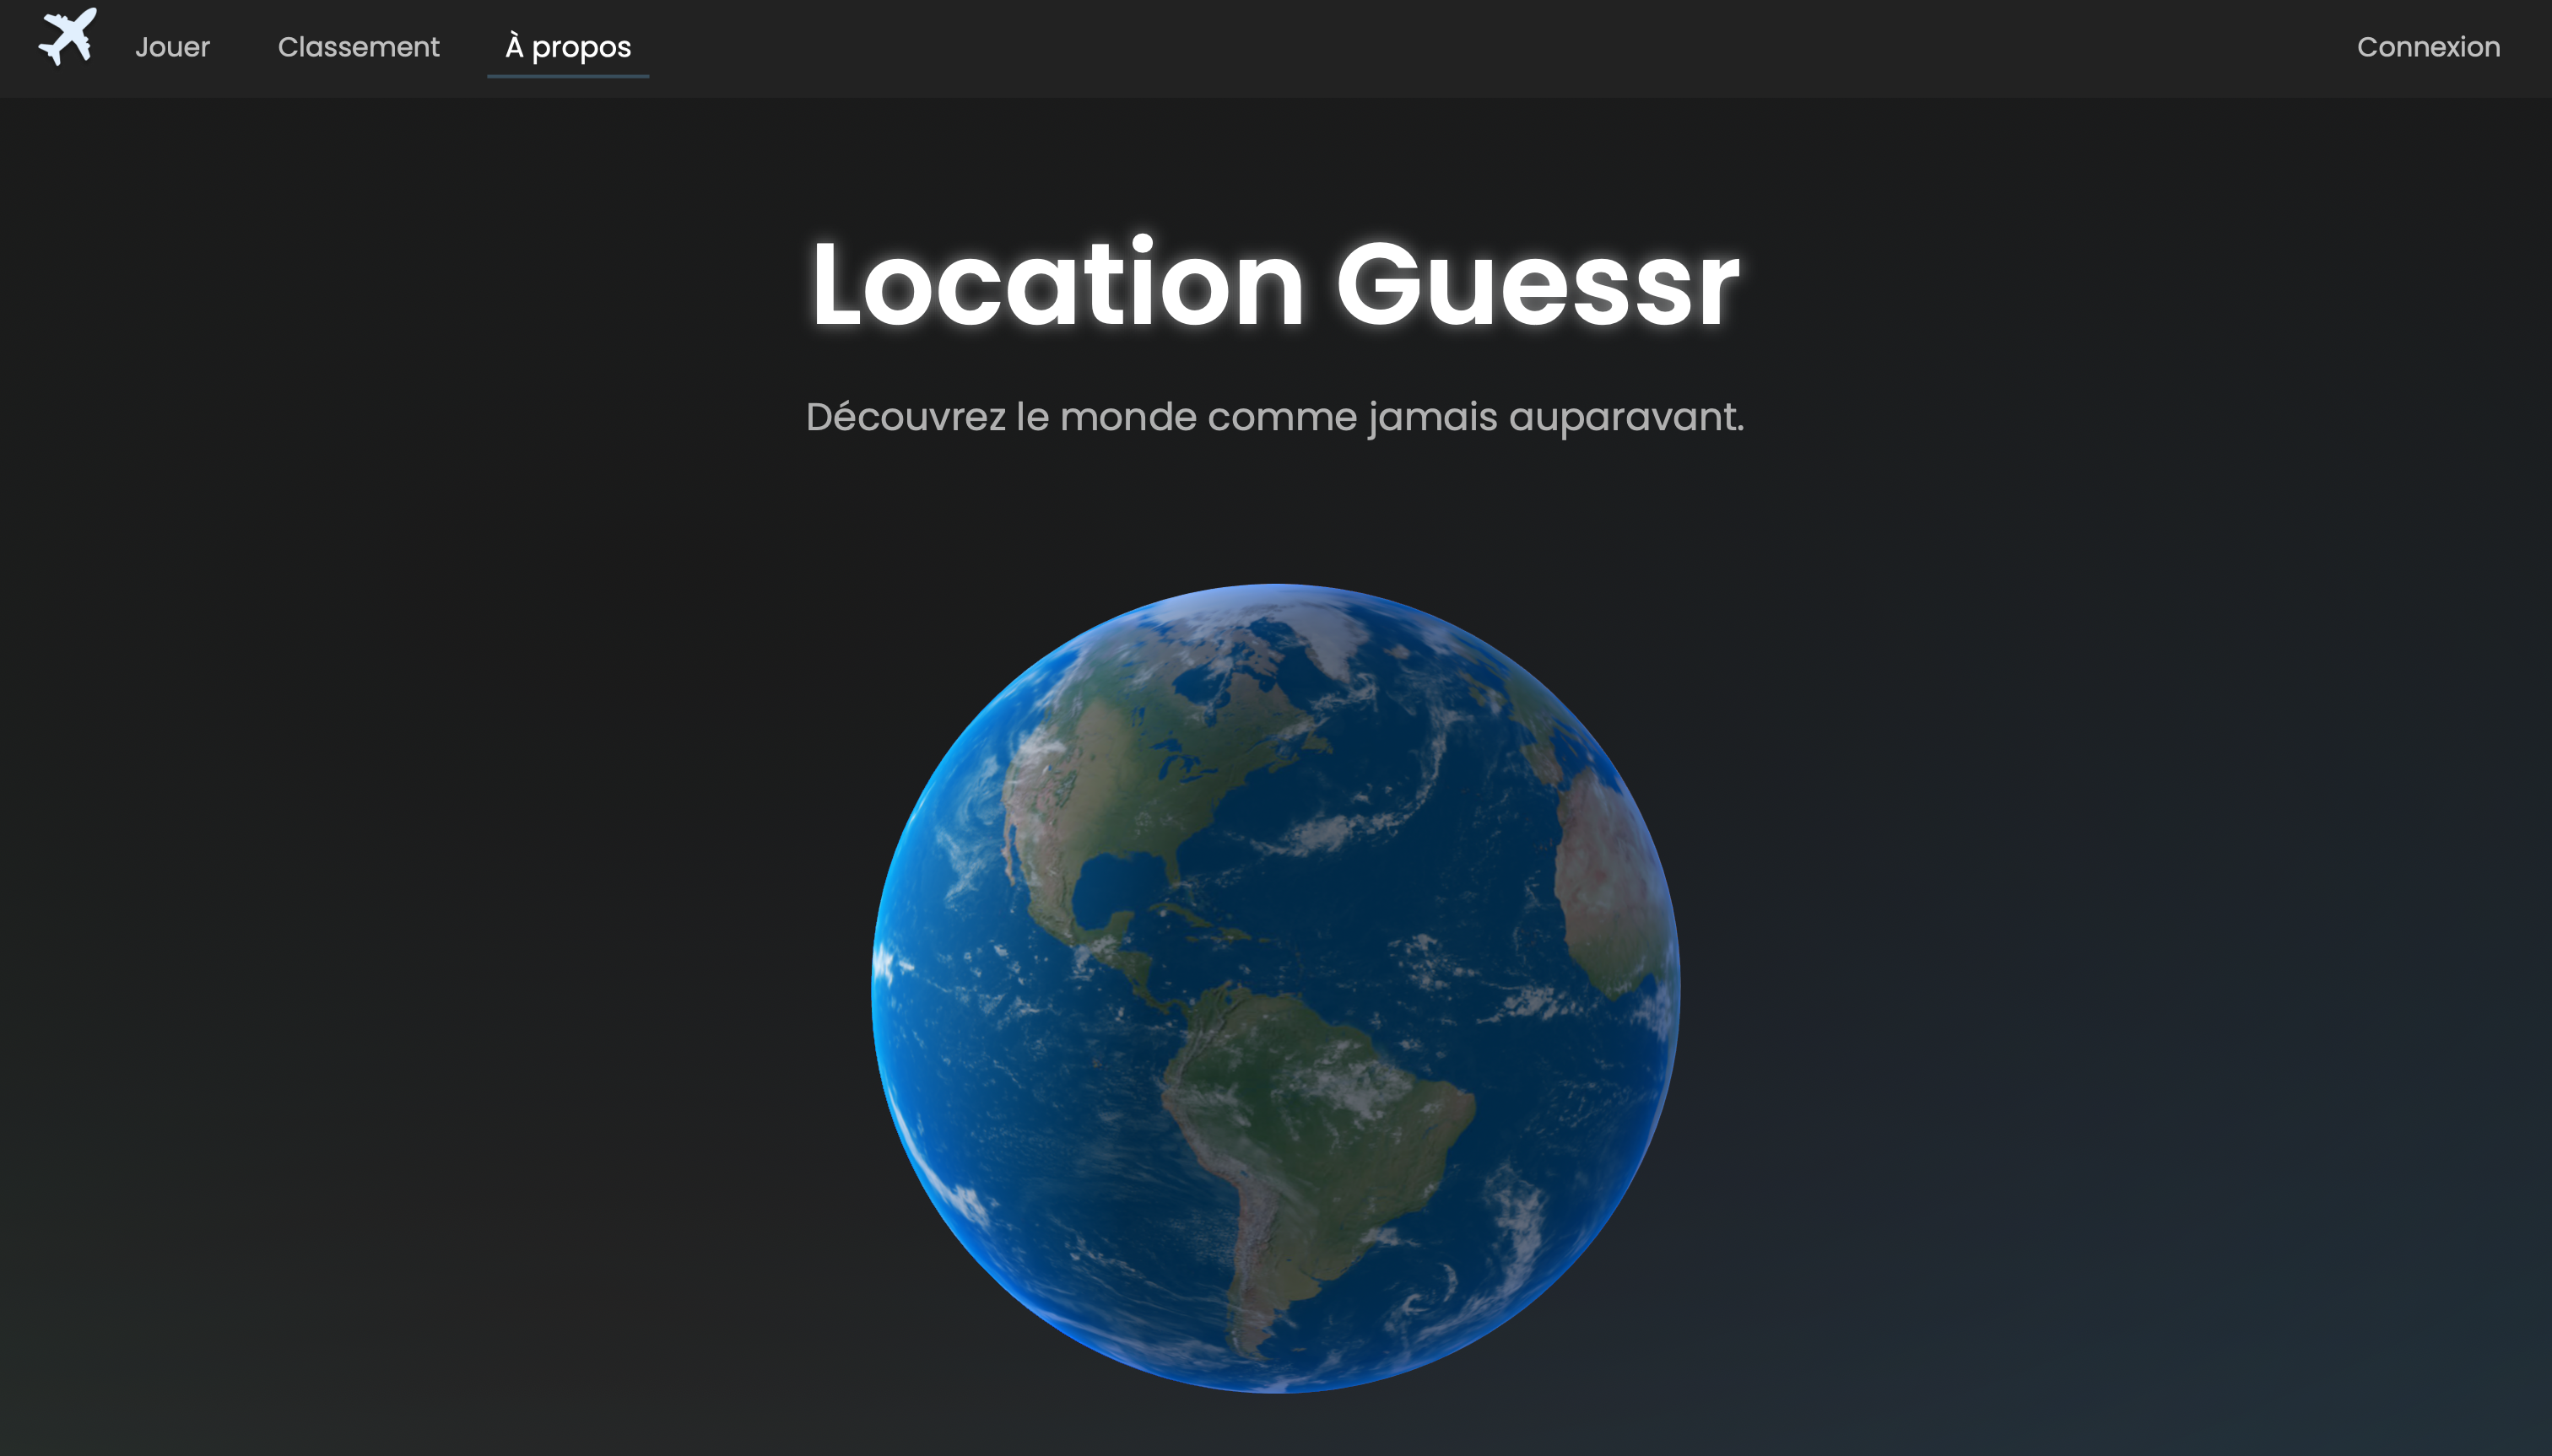Click the airplane logo icon
Screen dimensions: 2552x1456
pos(66,40)
